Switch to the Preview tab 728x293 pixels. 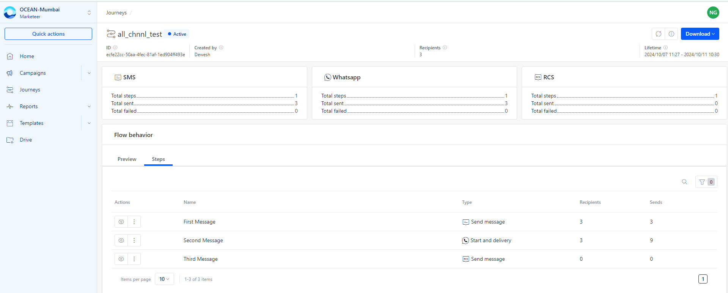(x=127, y=159)
